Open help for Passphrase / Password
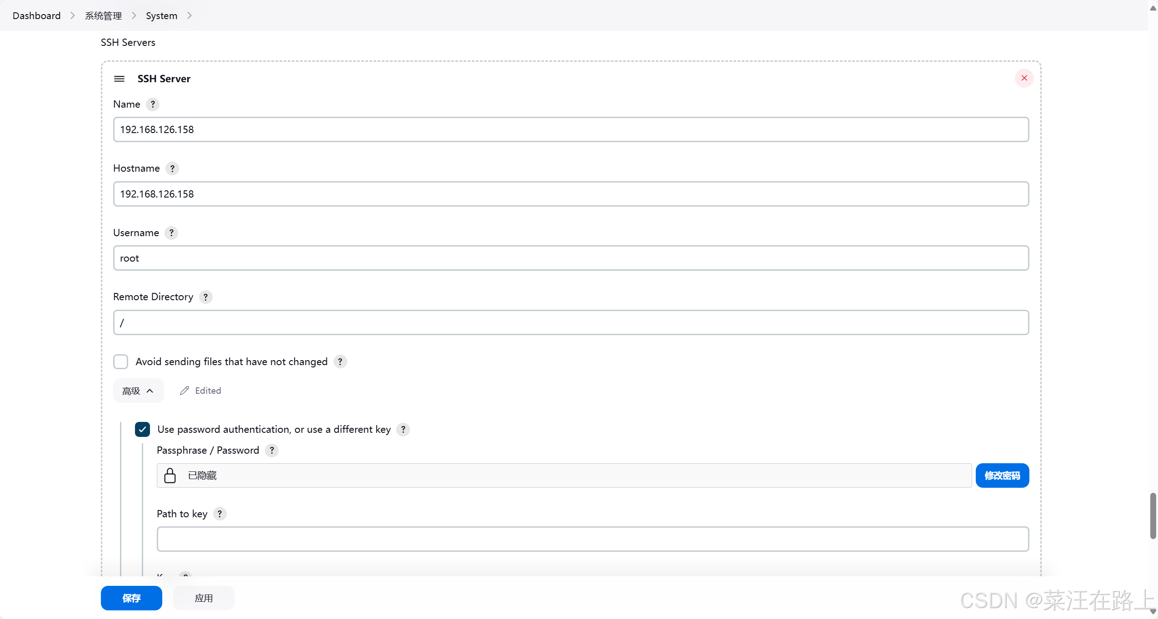 click(x=272, y=451)
